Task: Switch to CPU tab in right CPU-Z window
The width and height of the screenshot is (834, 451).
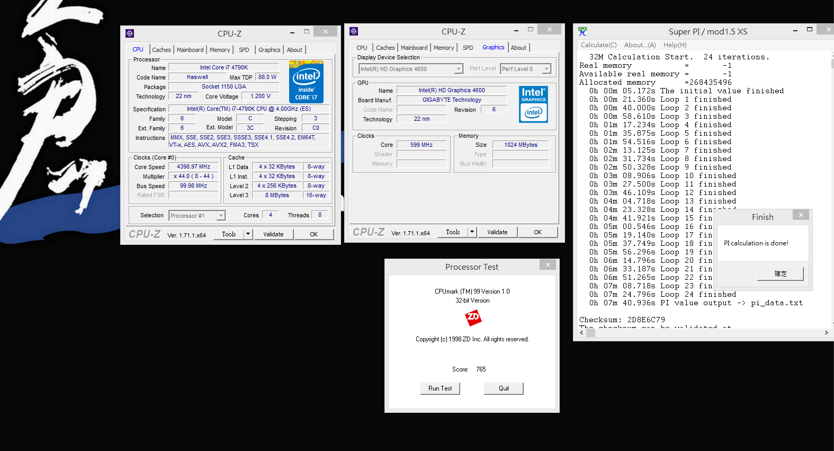Action: point(362,48)
